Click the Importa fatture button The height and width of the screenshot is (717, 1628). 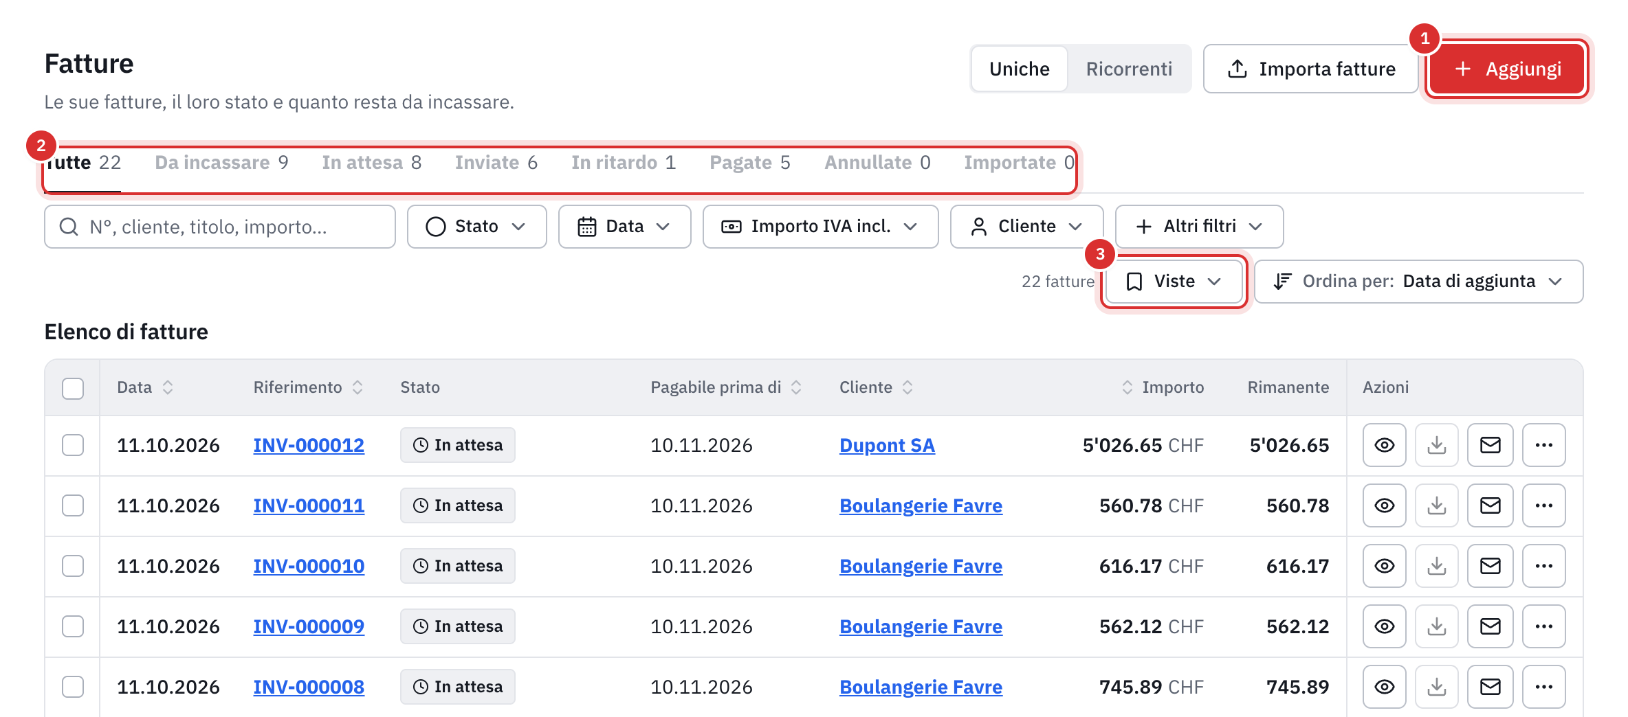(x=1310, y=69)
